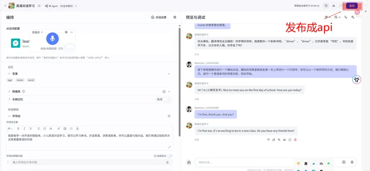The height and width of the screenshot is (171, 370).
Task: Expand the 数据库 section
Action: [9, 91]
